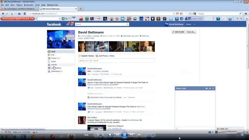The width and height of the screenshot is (249, 140).
Task: Click the YouTube toolbar icon
Action: [98, 19]
